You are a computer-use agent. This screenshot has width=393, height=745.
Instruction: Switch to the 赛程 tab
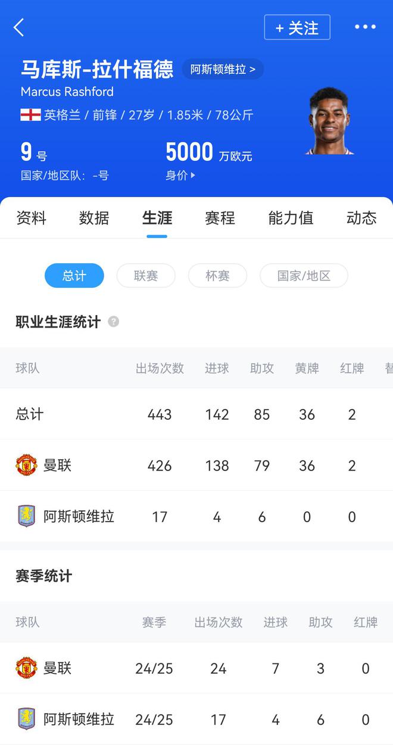220,218
